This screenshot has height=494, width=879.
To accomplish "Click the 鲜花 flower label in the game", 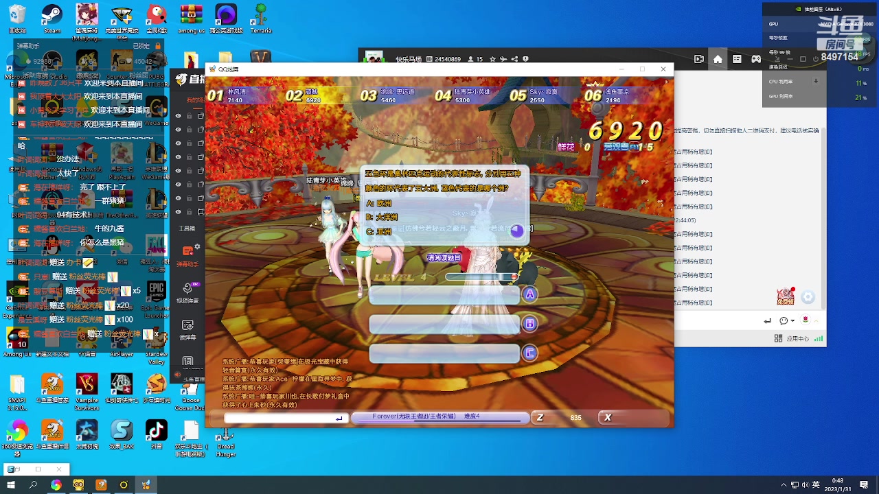I will tap(566, 147).
